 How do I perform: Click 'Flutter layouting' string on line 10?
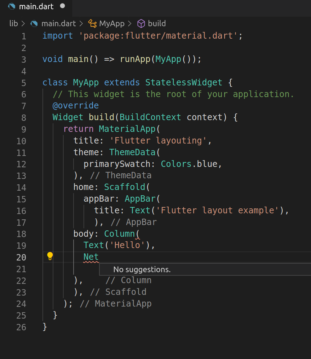pos(158,141)
